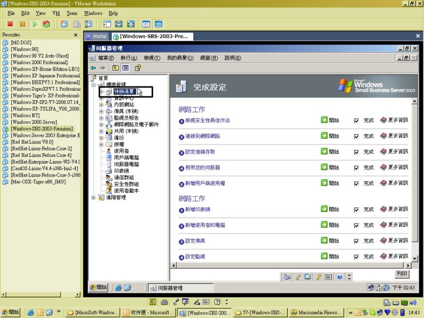
Task: Click the back arrow in the 伺服器管理 toolbar
Action: click(93, 68)
